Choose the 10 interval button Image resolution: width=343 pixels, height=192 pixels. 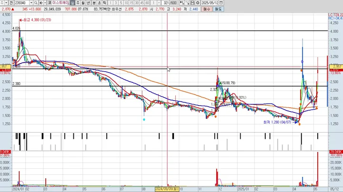[126, 3]
